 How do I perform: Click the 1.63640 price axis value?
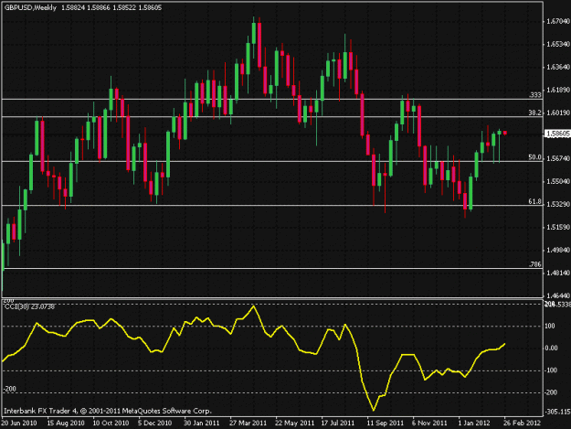pyautogui.click(x=558, y=67)
